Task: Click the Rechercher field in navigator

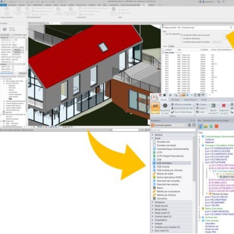Action: (173, 130)
